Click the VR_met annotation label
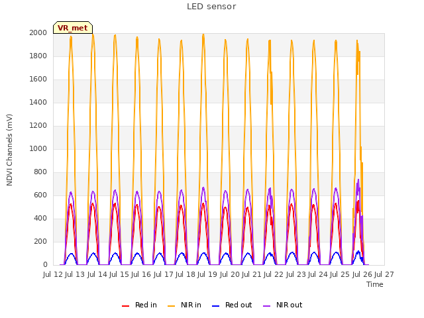The width and height of the screenshot is (424, 318). point(73,28)
